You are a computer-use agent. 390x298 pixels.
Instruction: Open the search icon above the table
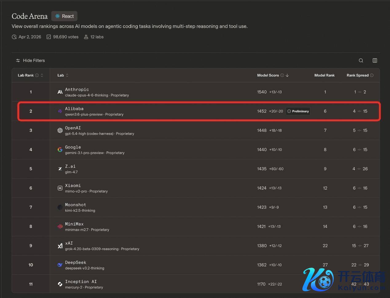click(x=361, y=61)
